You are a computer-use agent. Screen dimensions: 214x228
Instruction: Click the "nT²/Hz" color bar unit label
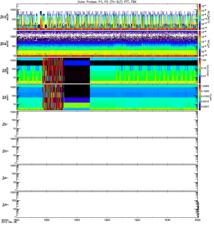[x=208, y=44]
